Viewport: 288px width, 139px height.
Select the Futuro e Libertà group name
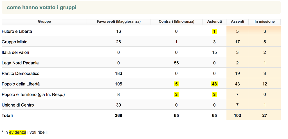(17, 31)
